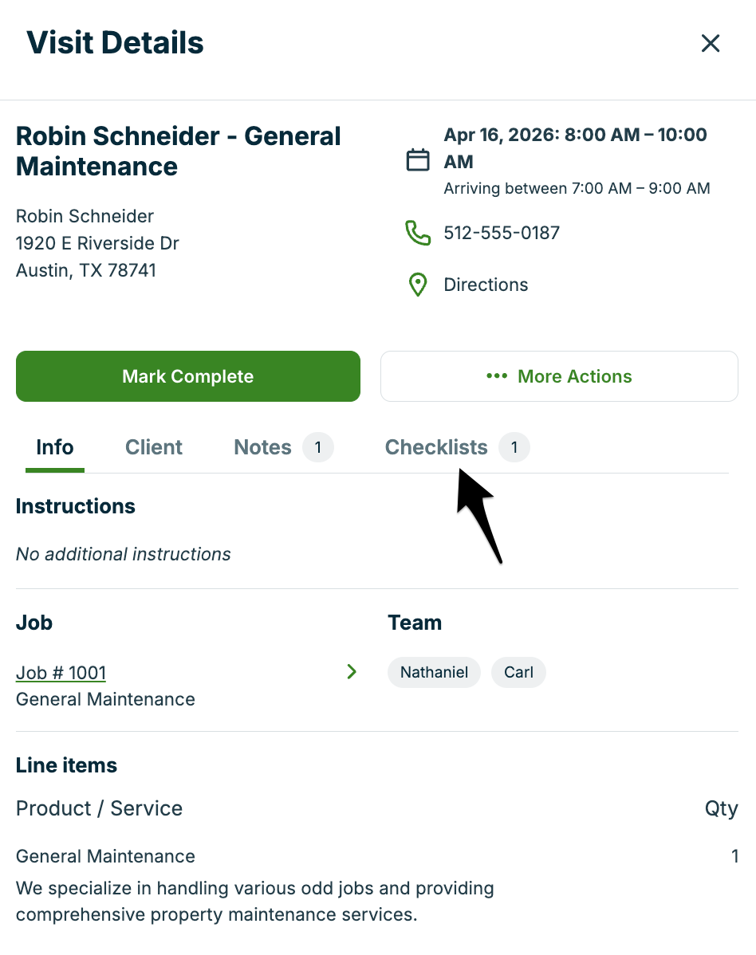Close the Visit Details panel
The height and width of the screenshot is (955, 756).
click(710, 43)
